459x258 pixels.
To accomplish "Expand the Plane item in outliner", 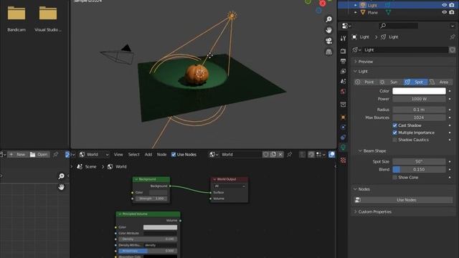I will [x=356, y=13].
